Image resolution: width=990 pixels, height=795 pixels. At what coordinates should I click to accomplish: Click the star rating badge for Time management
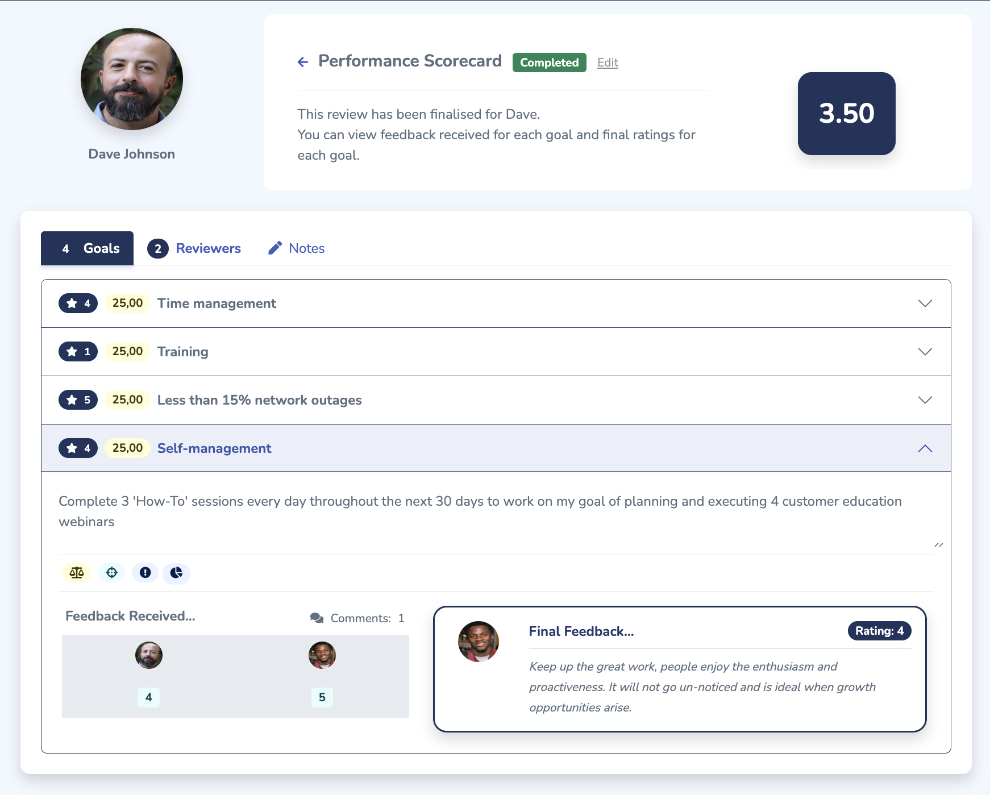[x=78, y=303]
